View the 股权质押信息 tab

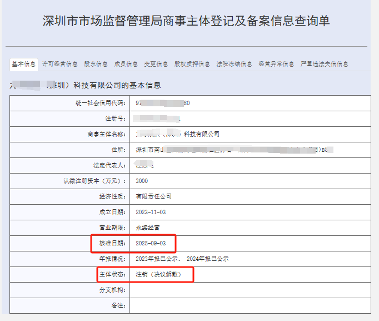coord(192,64)
